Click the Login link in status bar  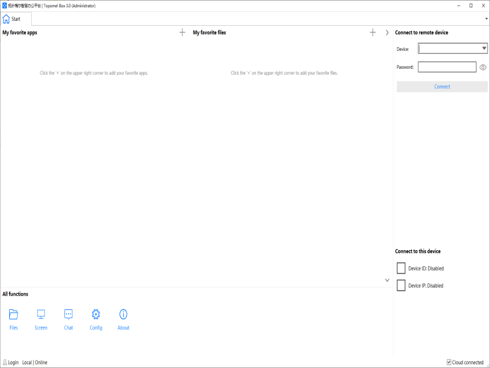[13, 362]
